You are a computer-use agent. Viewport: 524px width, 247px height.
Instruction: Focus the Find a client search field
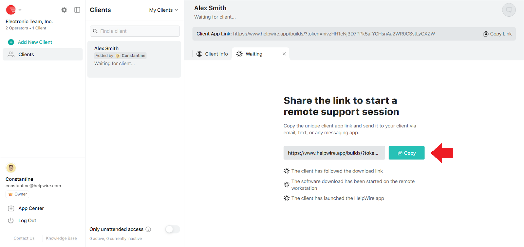point(135,31)
